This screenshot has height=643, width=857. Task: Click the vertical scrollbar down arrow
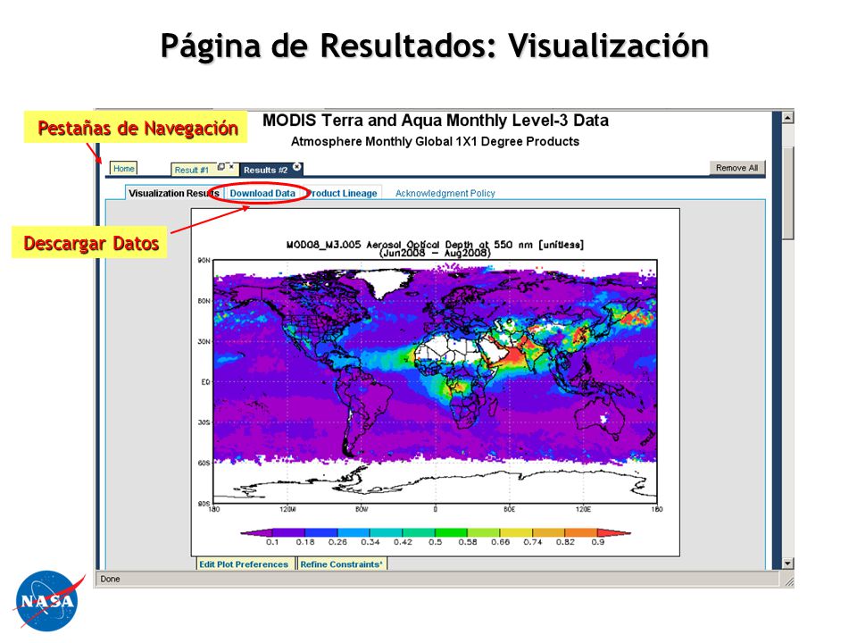click(x=787, y=564)
